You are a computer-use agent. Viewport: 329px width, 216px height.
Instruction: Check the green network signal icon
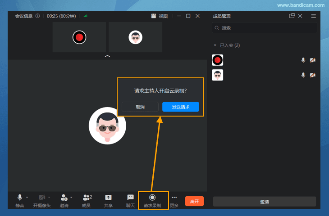[85, 16]
